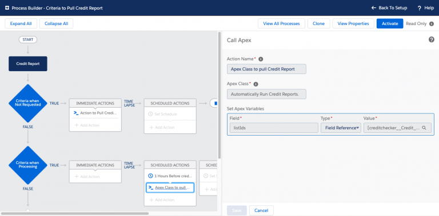Click the SCHEDULED ACTIONS header above 1 Hours Before
439x216 pixels.
point(170,165)
